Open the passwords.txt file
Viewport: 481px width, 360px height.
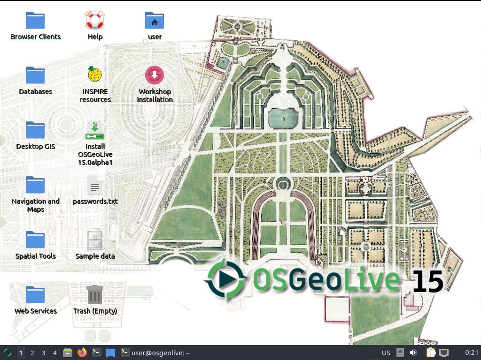click(x=95, y=186)
